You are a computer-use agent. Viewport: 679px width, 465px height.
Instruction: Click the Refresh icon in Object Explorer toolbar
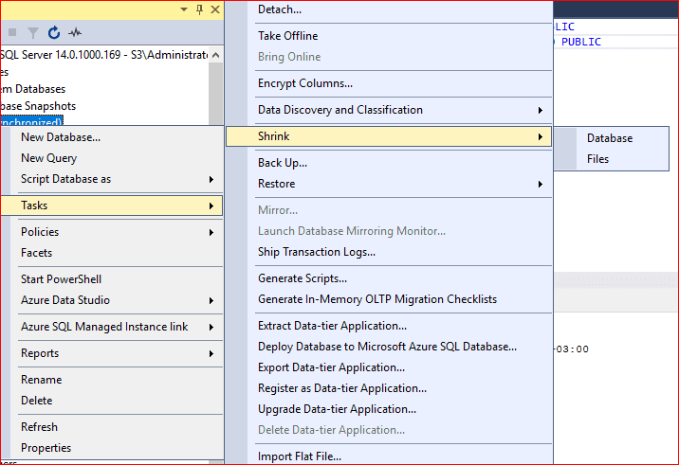click(53, 33)
